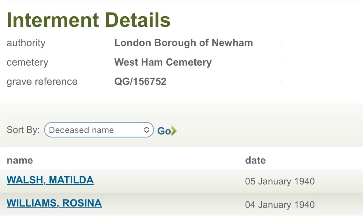Click the 'name' column header
The image size is (363, 221).
19,160
